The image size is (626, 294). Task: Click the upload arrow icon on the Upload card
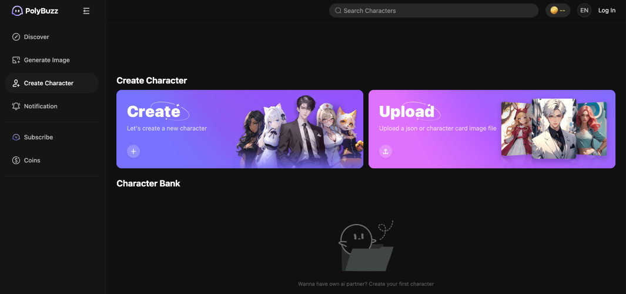(x=386, y=151)
